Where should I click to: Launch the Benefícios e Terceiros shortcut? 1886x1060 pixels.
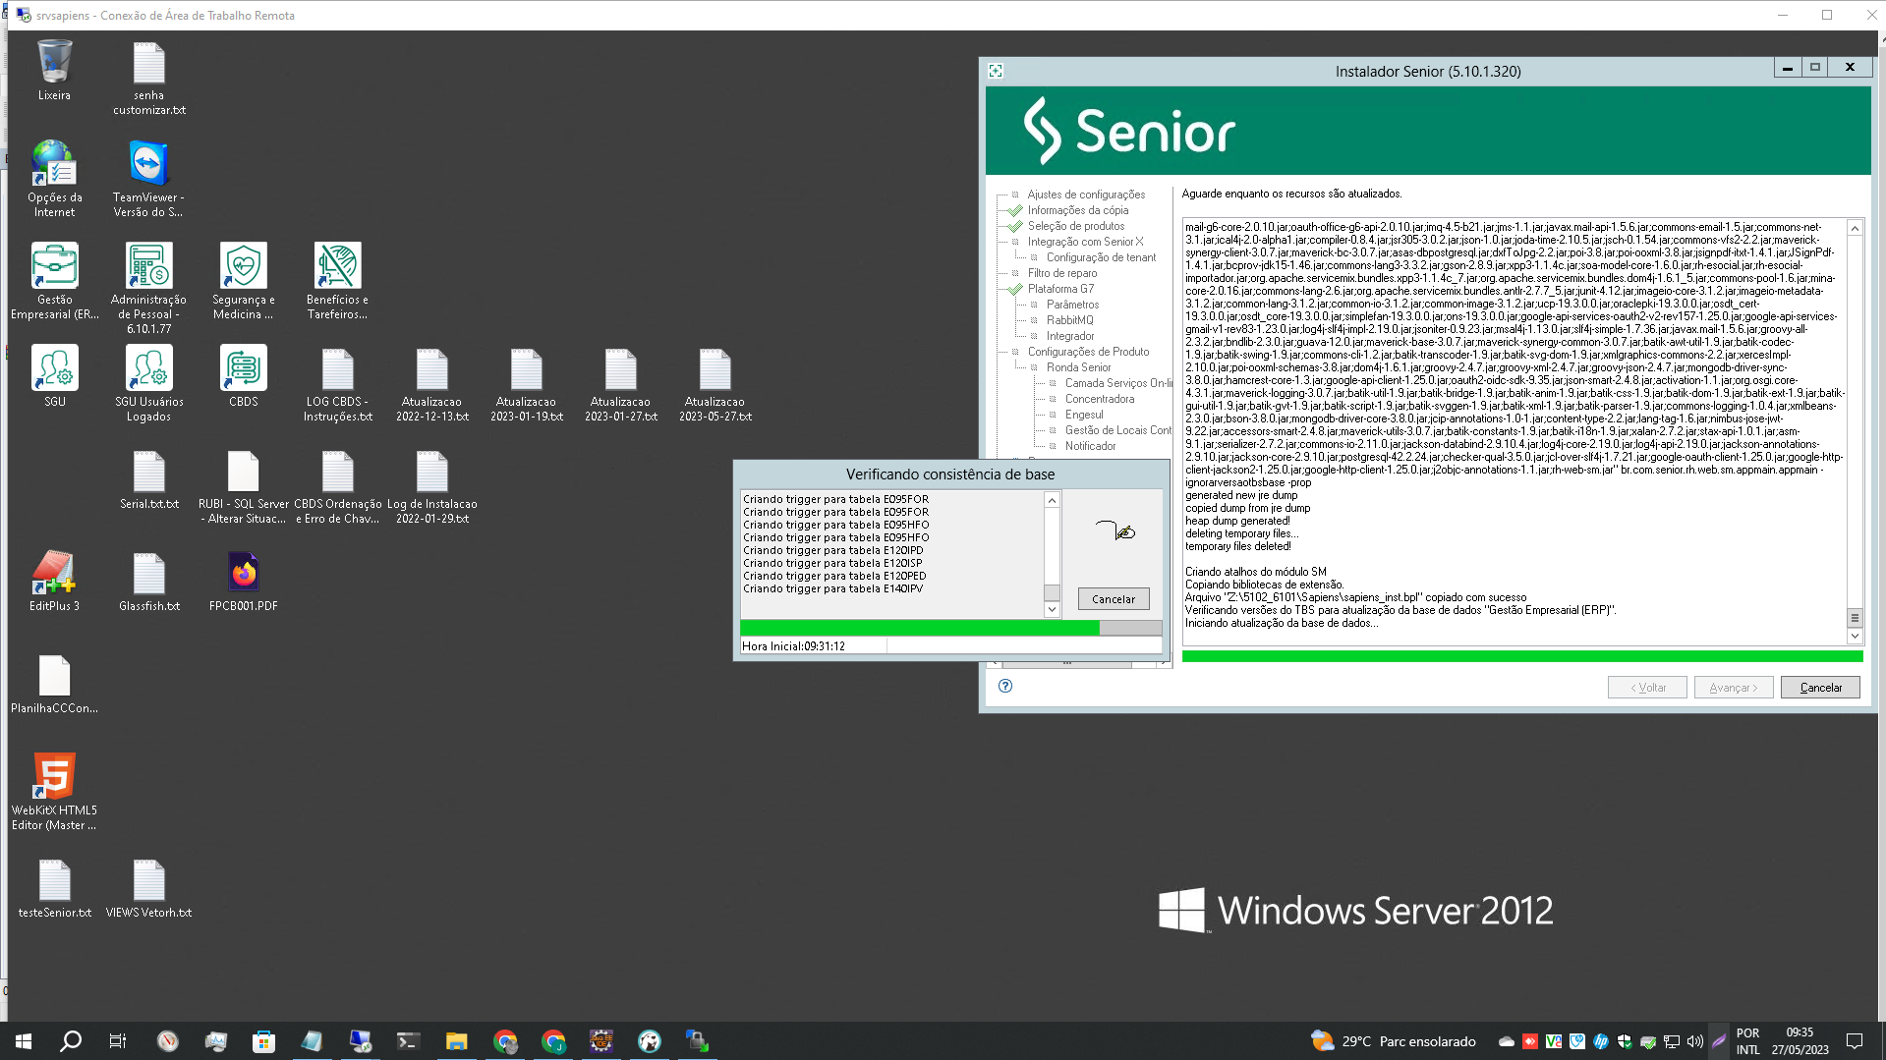click(337, 280)
